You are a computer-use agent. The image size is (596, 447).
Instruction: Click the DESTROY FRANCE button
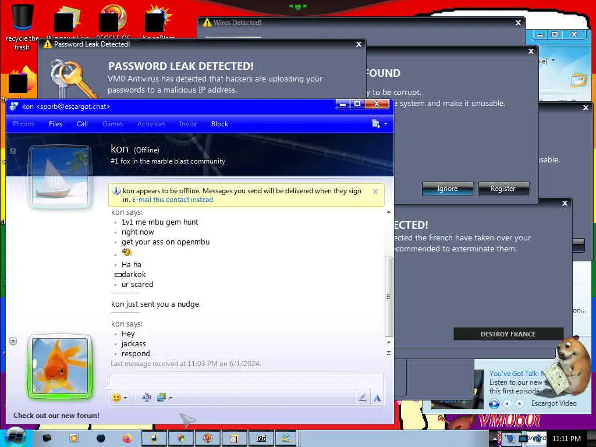[508, 334]
